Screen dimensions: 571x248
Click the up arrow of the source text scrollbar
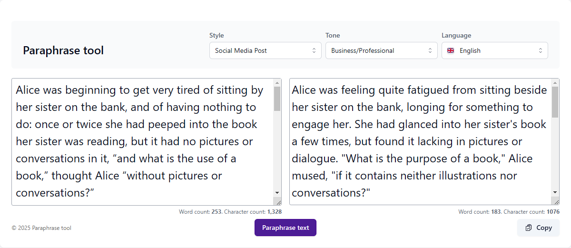tap(277, 83)
